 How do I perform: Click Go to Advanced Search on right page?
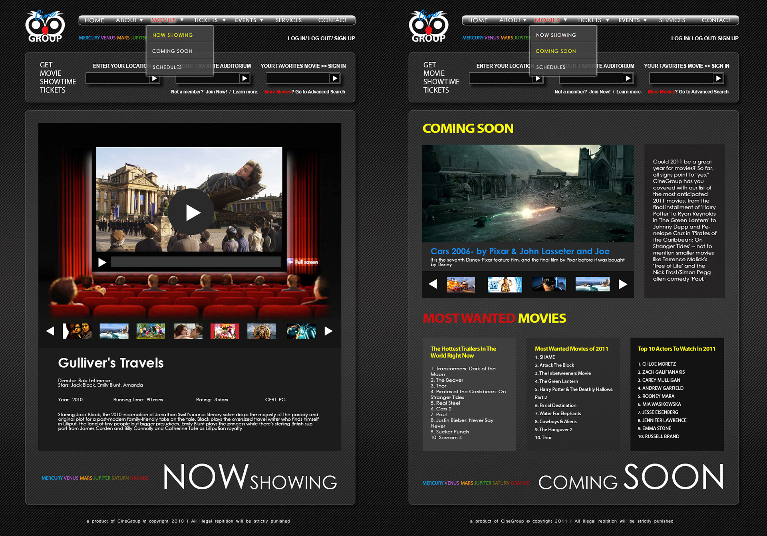[x=703, y=92]
